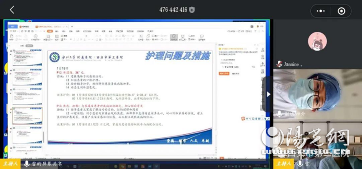Open the three-dots more options menu
This screenshot has height=169, width=362.
coord(321,11)
